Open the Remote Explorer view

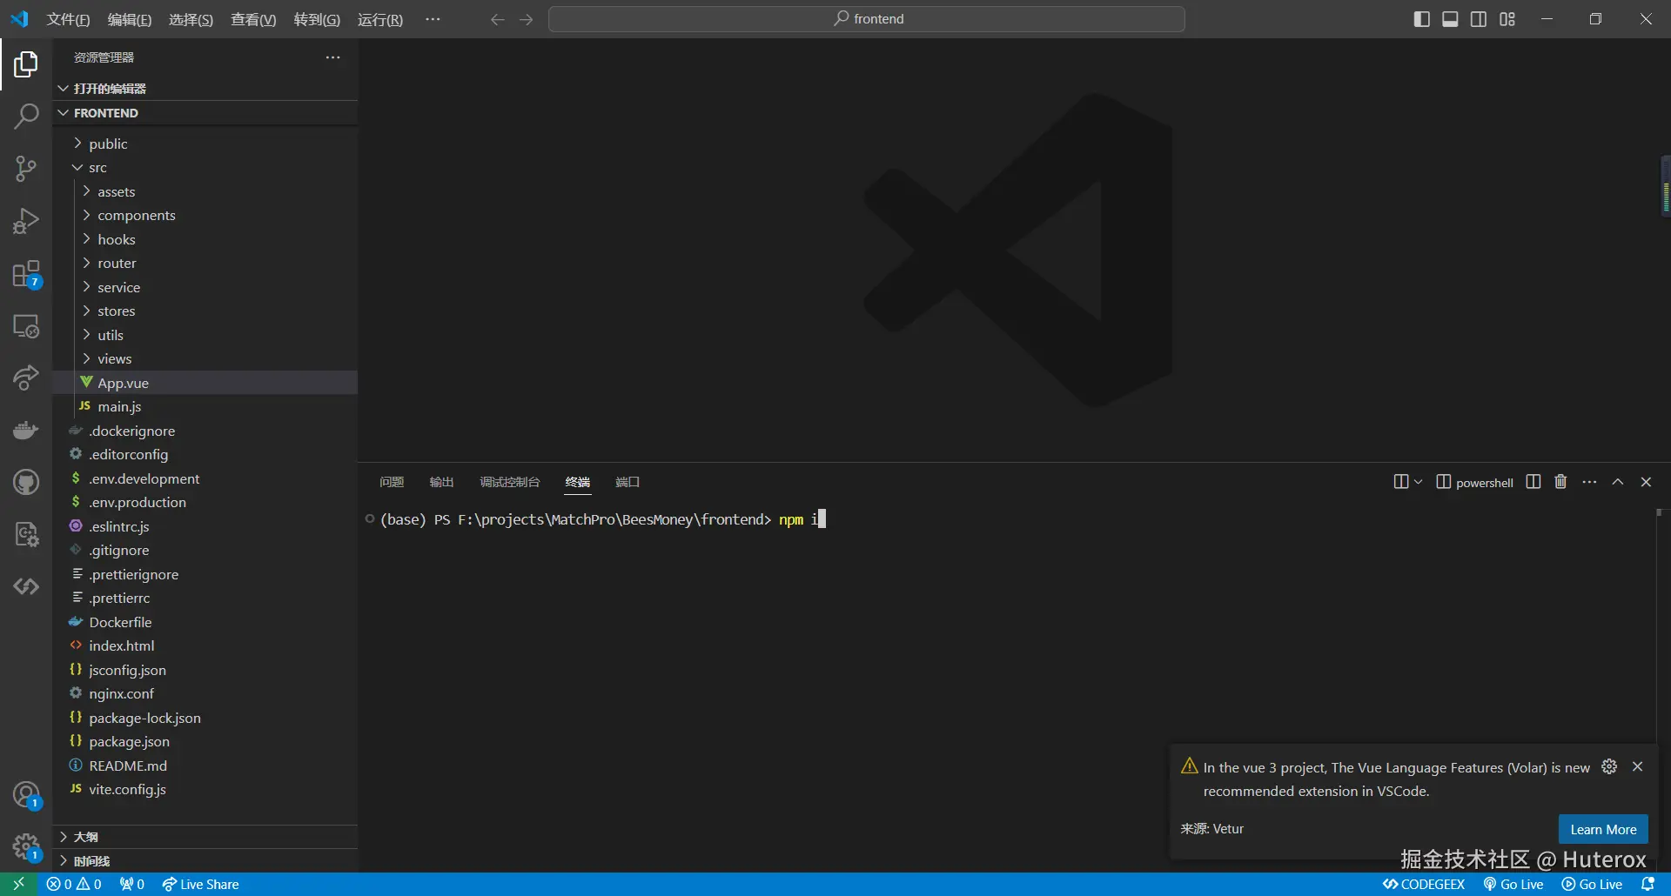tap(26, 326)
